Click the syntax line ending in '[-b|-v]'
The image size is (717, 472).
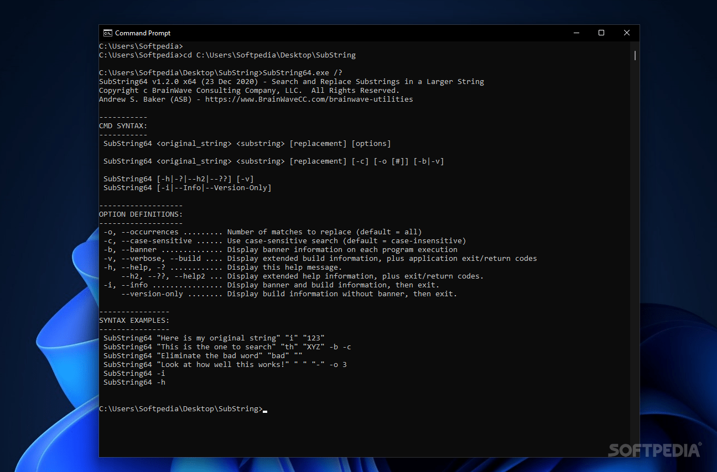pos(274,161)
